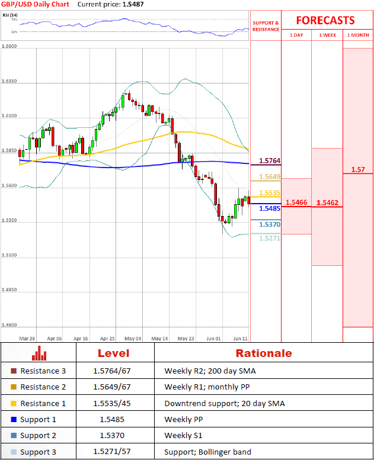Click the red bar chart icon in table header
374x460 pixels.
point(39,353)
